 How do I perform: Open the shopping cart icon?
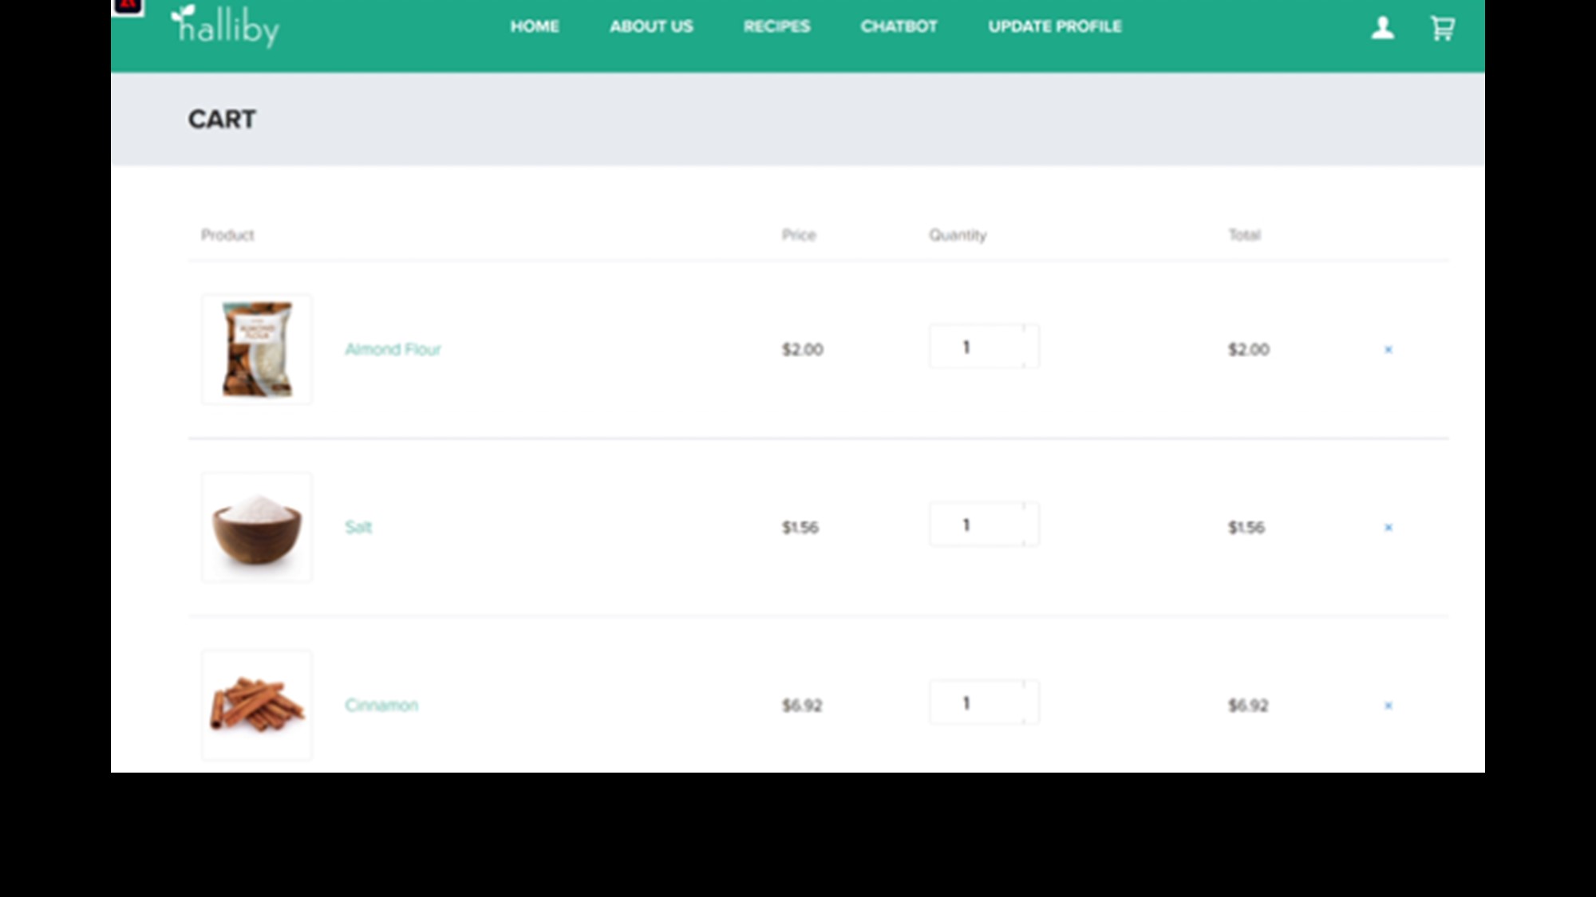coord(1442,28)
